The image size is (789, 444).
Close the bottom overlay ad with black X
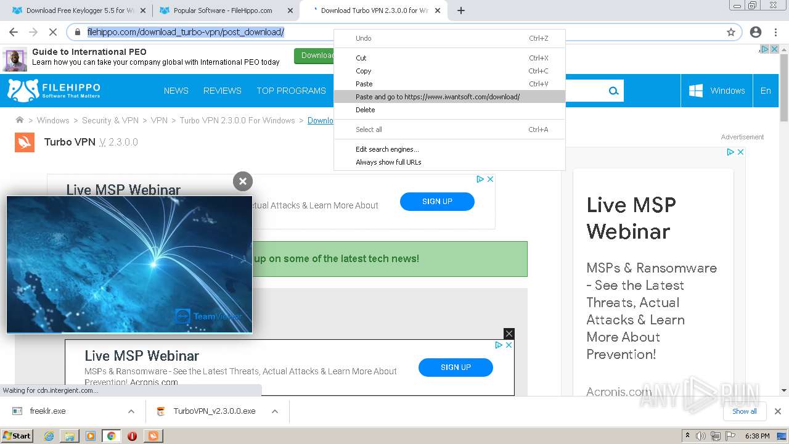click(509, 334)
